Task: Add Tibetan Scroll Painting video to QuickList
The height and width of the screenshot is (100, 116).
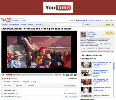Action: tap(82, 75)
